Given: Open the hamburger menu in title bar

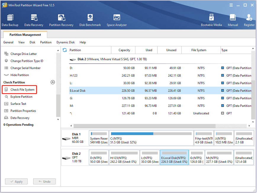Looking at the screenshot, I should tap(231, 5).
